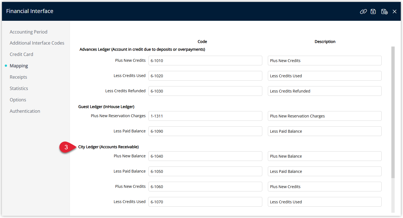
Task: Edit Advances Ledger Plus New Credits code 6-1010
Action: tap(205, 61)
